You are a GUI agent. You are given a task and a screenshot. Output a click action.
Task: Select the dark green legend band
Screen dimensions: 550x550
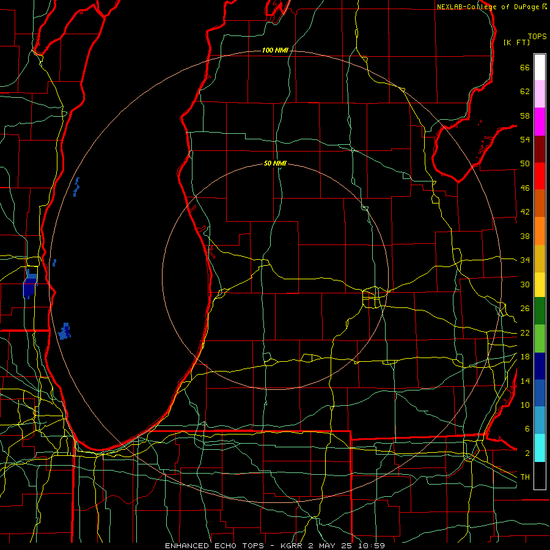pyautogui.click(x=540, y=311)
